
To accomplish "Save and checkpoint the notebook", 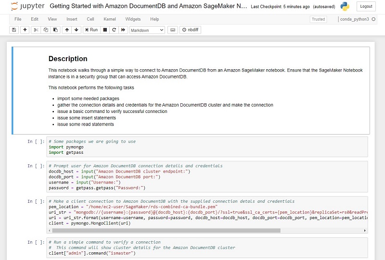I will [14, 30].
